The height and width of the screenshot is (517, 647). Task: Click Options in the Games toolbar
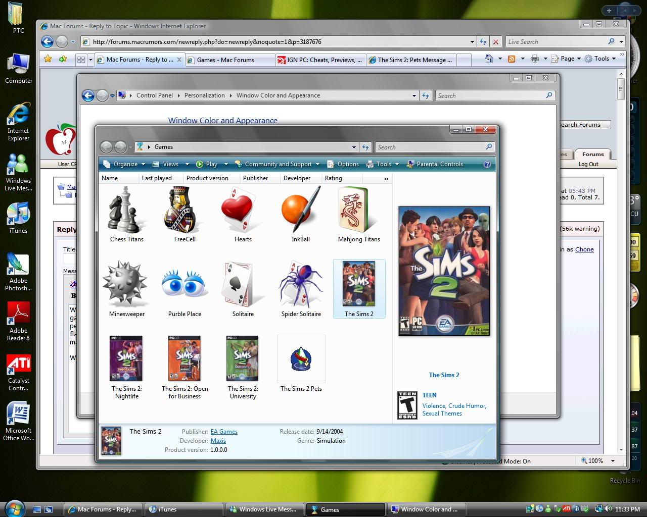tap(343, 164)
